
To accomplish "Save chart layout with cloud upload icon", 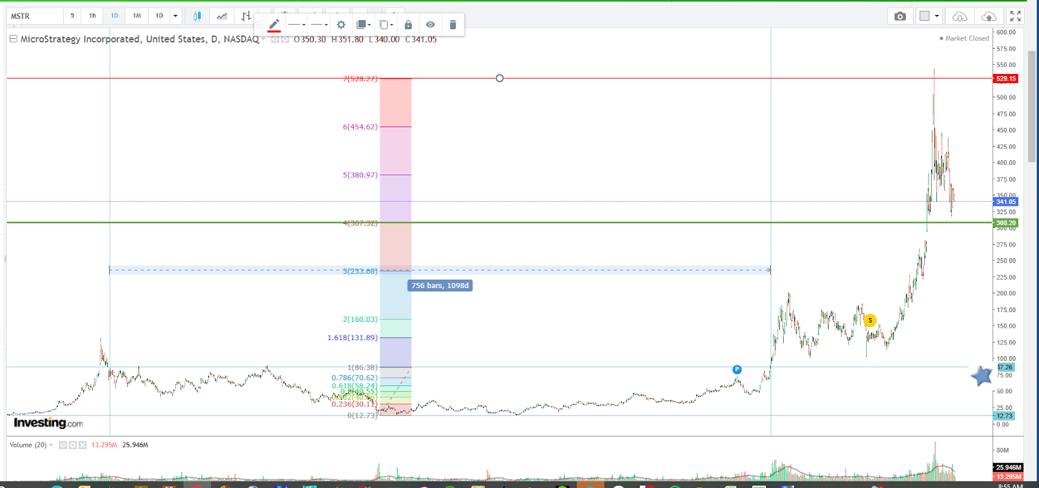I will [x=989, y=16].
